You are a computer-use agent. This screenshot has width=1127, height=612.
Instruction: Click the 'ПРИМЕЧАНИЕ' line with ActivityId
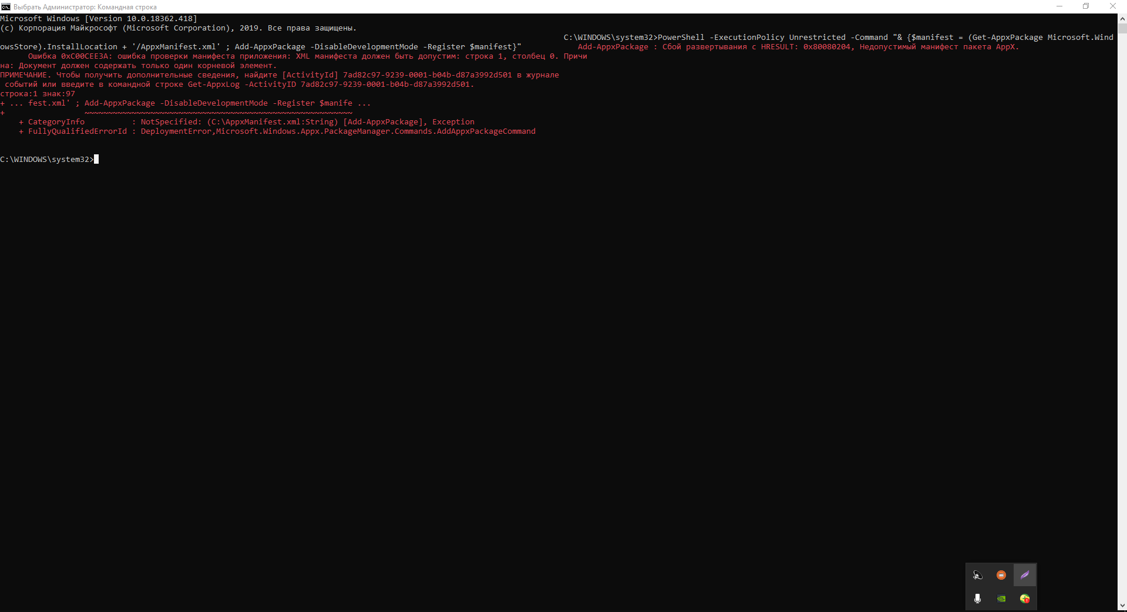[x=280, y=75]
